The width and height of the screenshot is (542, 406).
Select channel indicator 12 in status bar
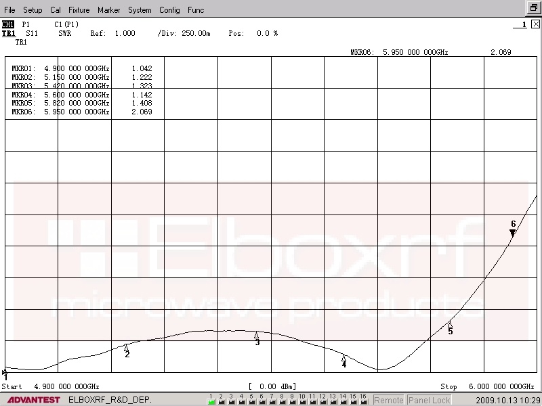point(322,400)
